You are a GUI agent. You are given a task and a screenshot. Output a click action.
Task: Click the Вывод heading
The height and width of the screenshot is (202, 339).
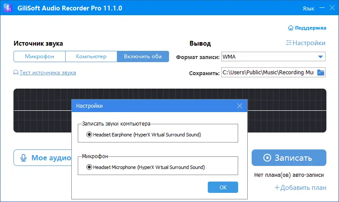[x=200, y=43]
